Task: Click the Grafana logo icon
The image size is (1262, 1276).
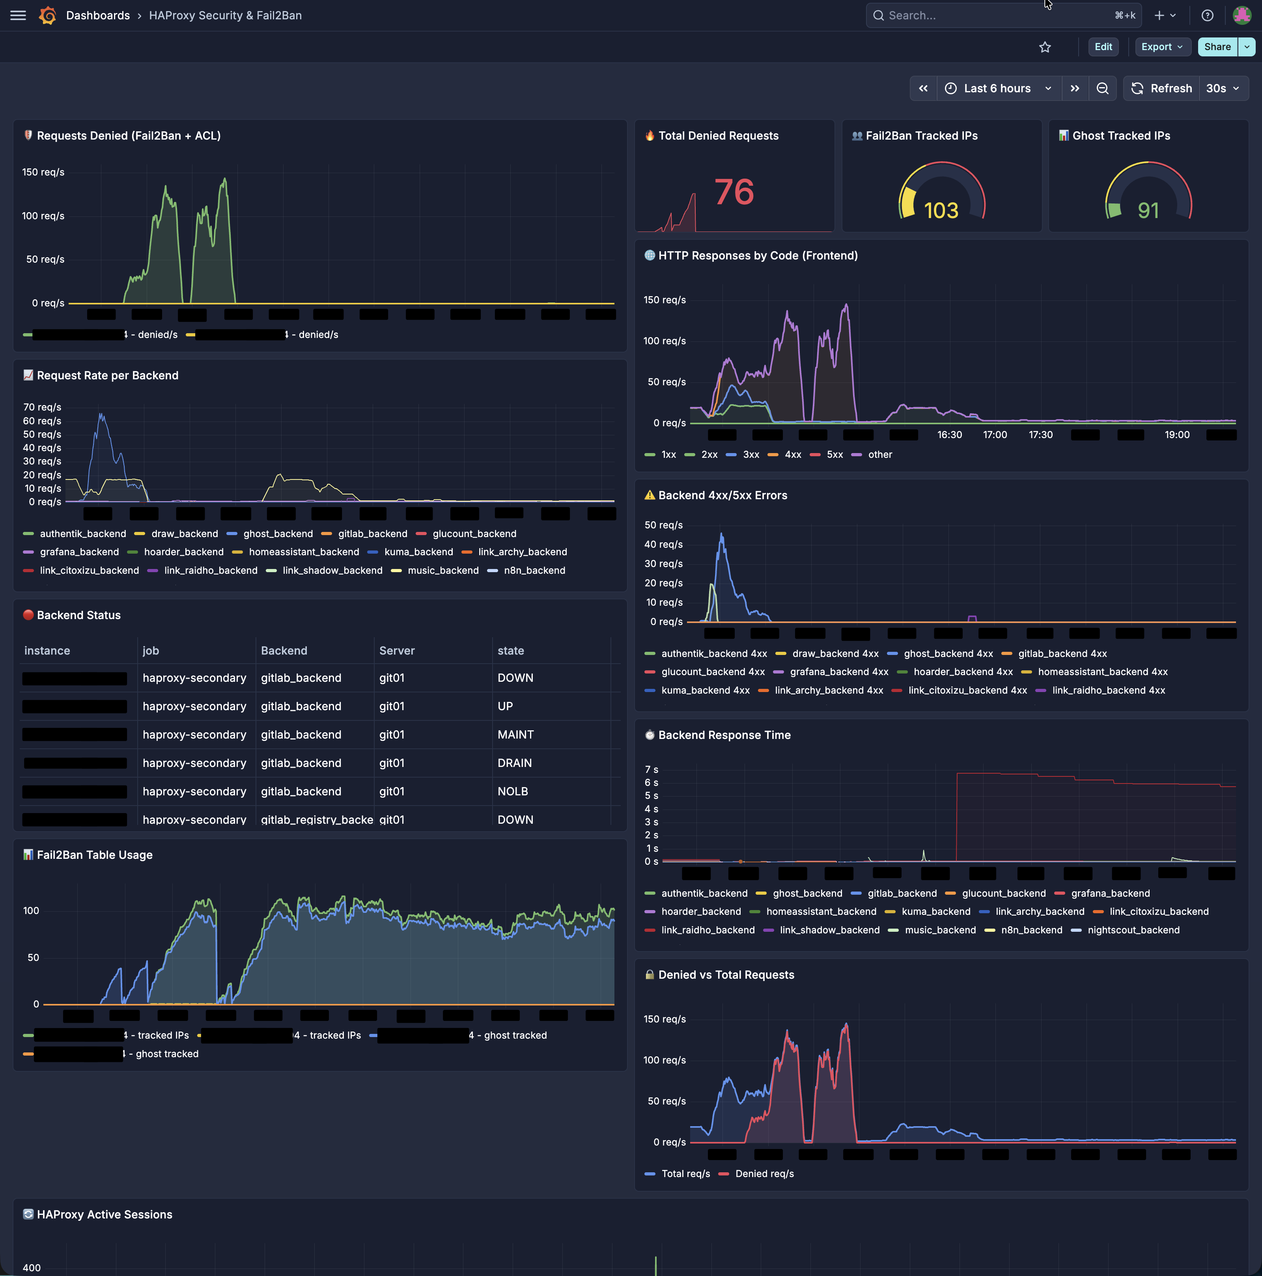Action: (48, 15)
